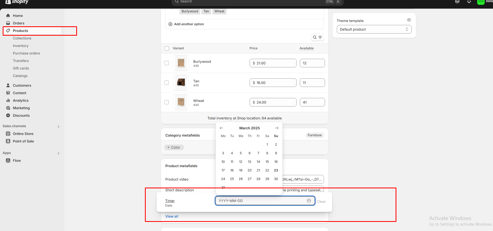Image resolution: width=493 pixels, height=231 pixels.
Task: Advance calendar to next month
Action: 277,128
